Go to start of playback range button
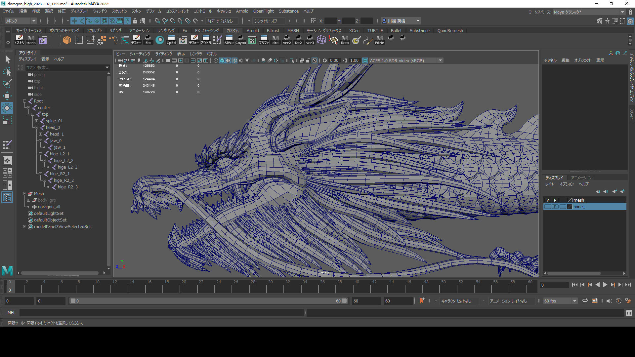Viewport: 635px width, 357px height. (x=574, y=285)
